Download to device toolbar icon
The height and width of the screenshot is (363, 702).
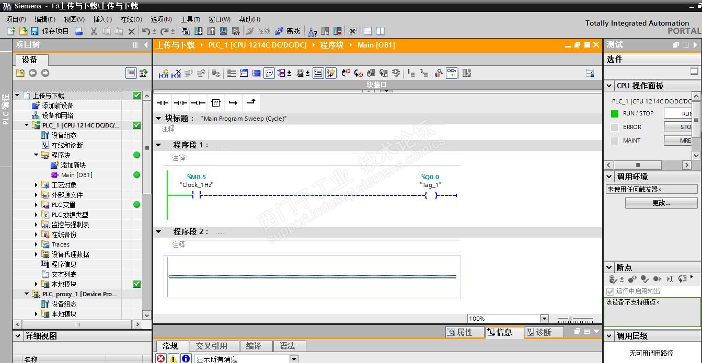pyautogui.click(x=199, y=31)
